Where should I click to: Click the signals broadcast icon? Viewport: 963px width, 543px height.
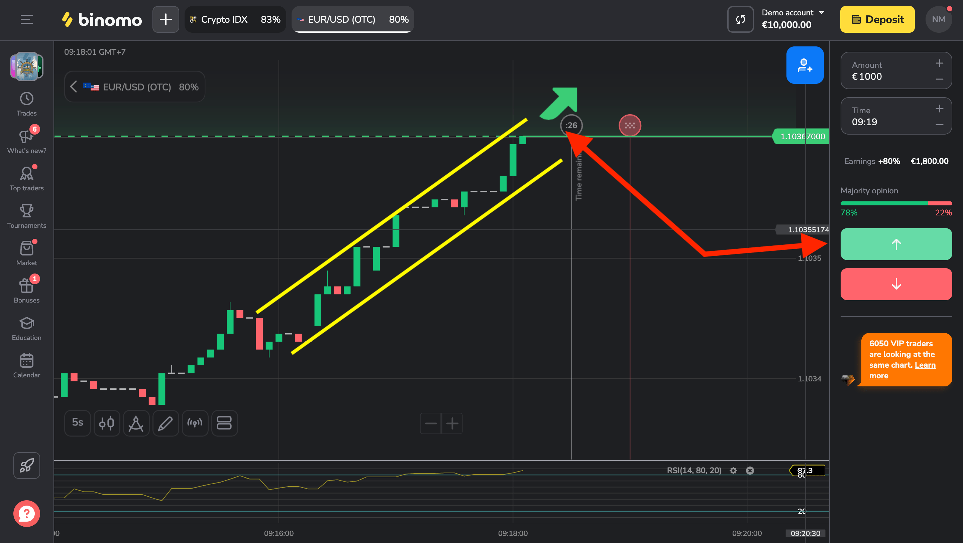[x=195, y=423]
